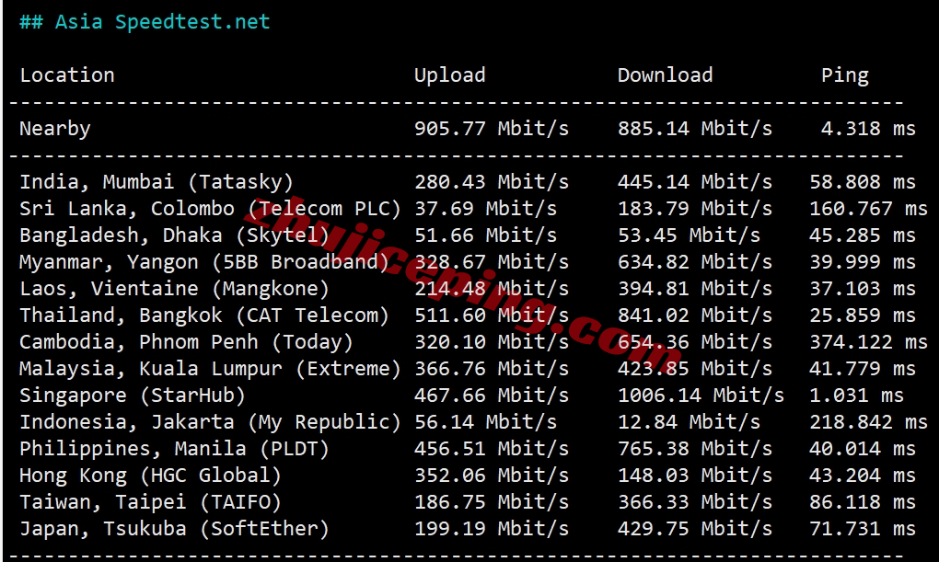Select Hong Kong ping 43.204 ms
939x562 pixels.
click(x=863, y=476)
